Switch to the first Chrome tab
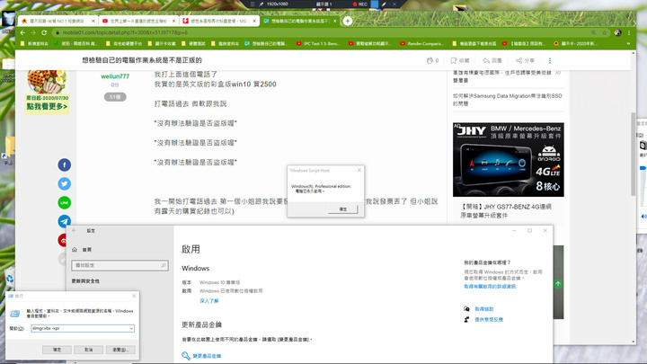Viewport: 647px width, 364px height. [57, 21]
